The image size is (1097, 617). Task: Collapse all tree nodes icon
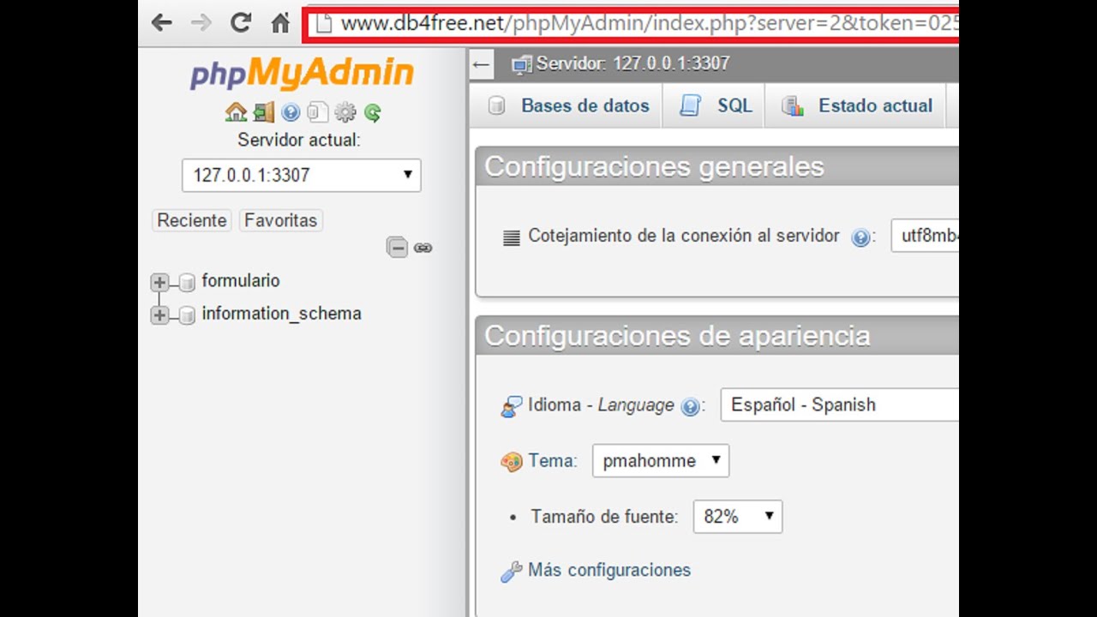[397, 248]
